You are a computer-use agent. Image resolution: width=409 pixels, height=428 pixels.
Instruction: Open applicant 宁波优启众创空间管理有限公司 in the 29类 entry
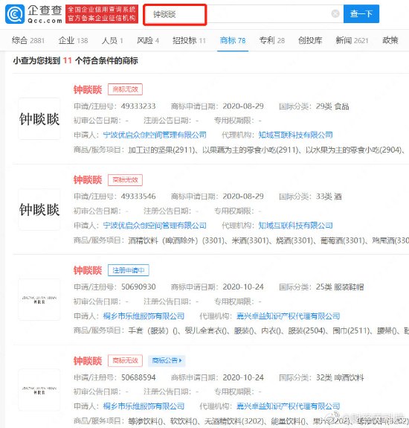point(155,135)
